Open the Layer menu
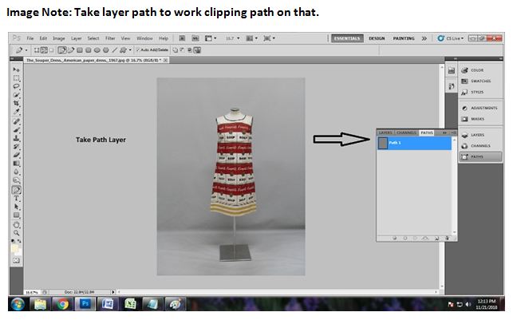The width and height of the screenshot is (517, 320). [x=76, y=38]
